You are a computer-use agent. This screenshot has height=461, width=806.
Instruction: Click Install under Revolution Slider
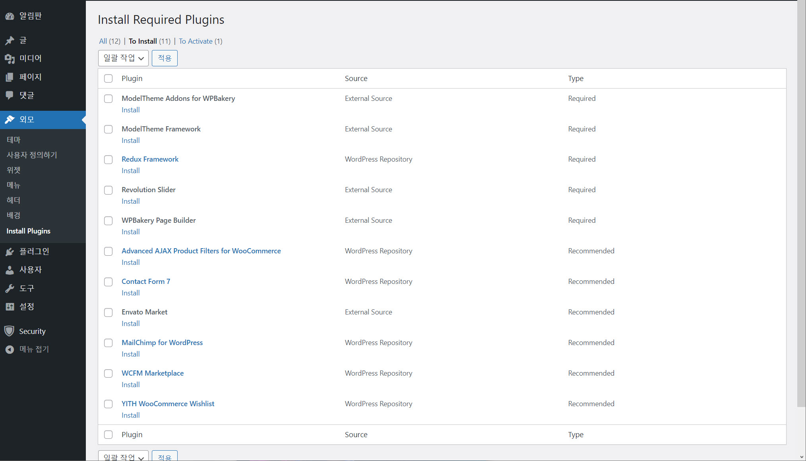(x=130, y=201)
